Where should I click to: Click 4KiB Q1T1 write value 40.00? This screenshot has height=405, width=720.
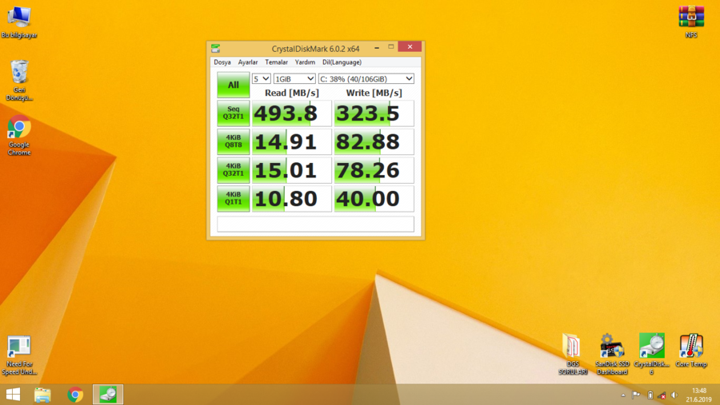click(374, 199)
